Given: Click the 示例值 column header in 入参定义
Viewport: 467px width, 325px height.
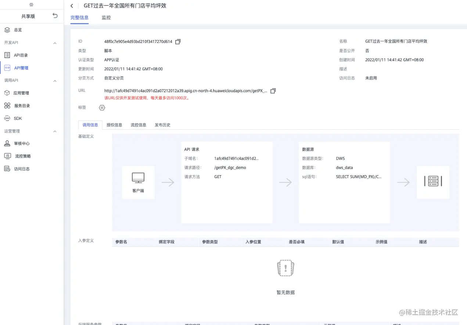Looking at the screenshot, I should [x=381, y=242].
